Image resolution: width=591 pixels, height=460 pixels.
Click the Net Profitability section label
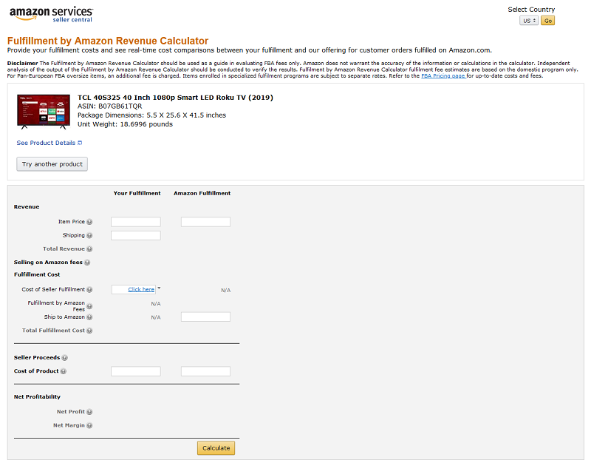[x=37, y=396]
